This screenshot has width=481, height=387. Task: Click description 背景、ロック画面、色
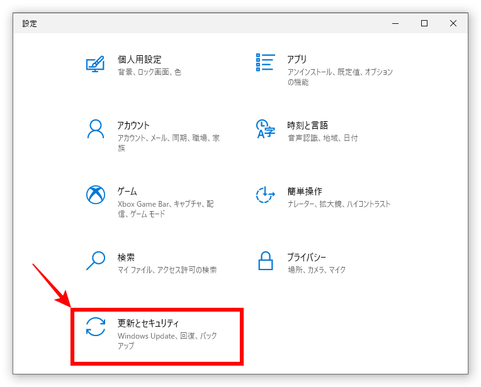pyautogui.click(x=149, y=72)
